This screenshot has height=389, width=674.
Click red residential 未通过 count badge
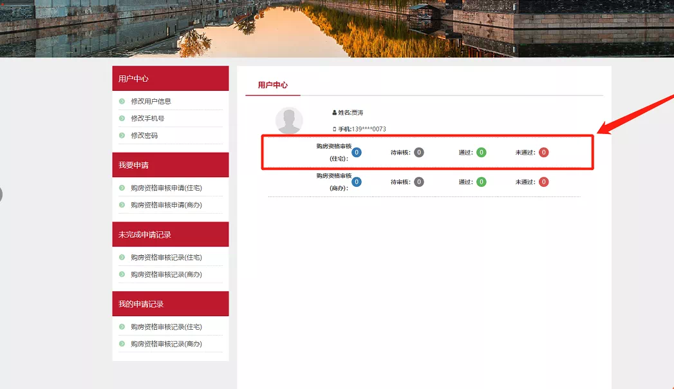[544, 153]
